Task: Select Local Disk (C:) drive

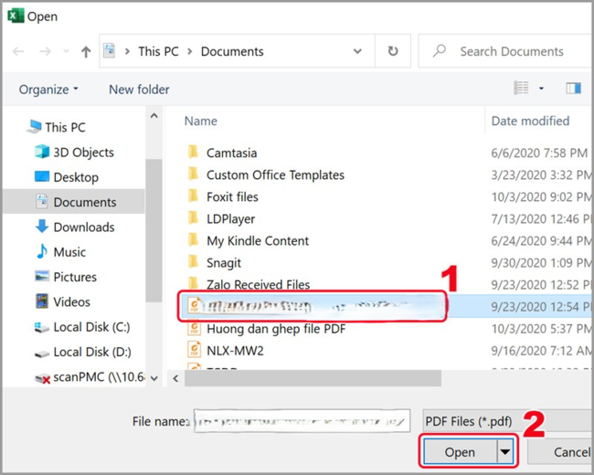Action: tap(91, 326)
